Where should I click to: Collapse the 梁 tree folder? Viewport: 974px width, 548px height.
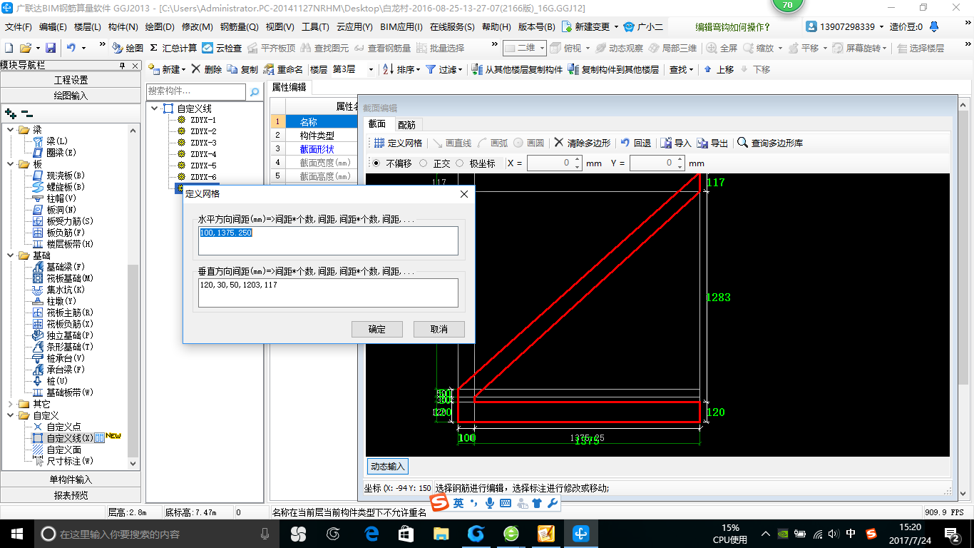11,130
